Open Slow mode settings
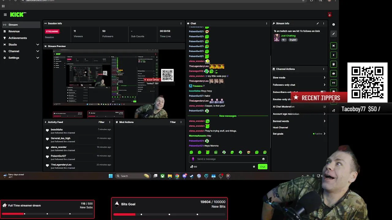The height and width of the screenshot is (220, 392). [299, 78]
